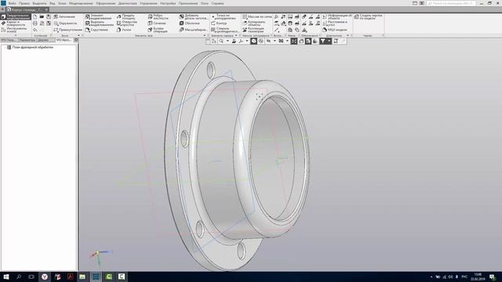This screenshot has width=502, height=282.
Task: Switch to the ЧПУ фрезерная обработка tab
Action: point(64,40)
